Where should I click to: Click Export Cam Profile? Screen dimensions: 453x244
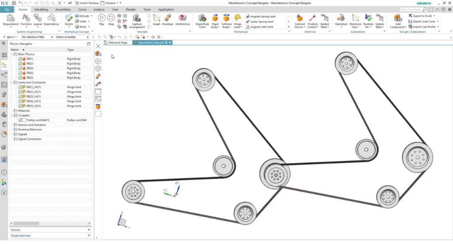pyautogui.click(x=422, y=27)
